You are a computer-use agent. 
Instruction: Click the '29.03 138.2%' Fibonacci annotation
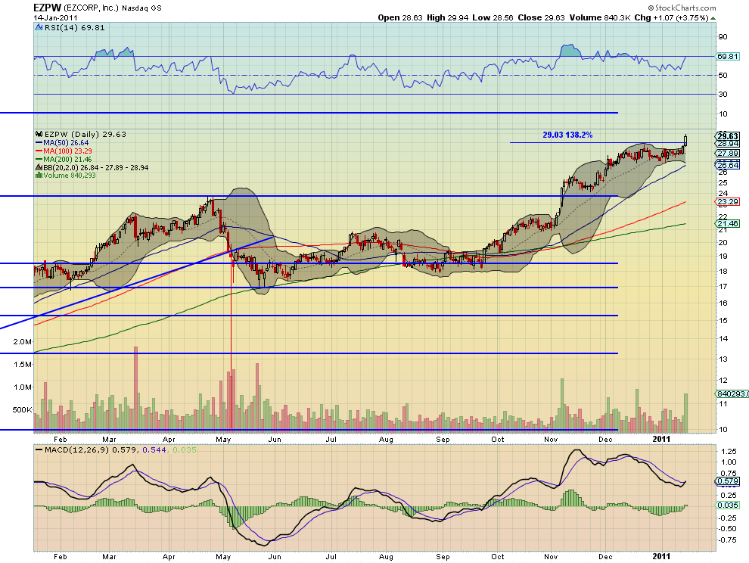pos(567,135)
